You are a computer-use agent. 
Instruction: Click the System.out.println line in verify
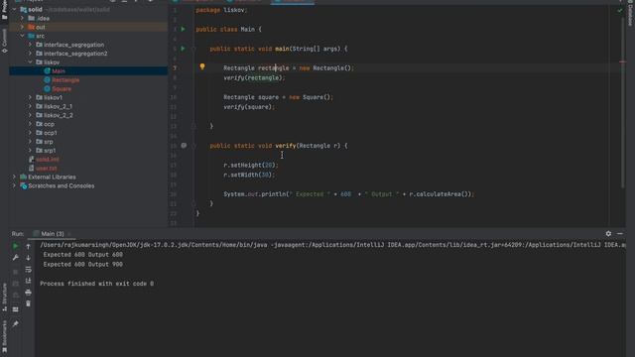coord(348,194)
